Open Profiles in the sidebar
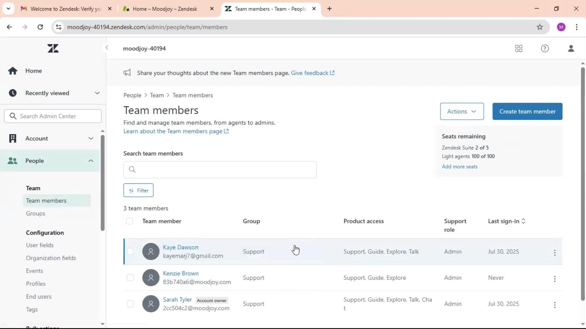Viewport: 586px width, 329px height. 36,284
